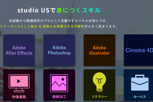Click the Adobe After Effects tile
The image size is (153, 102).
coord(19,50)
